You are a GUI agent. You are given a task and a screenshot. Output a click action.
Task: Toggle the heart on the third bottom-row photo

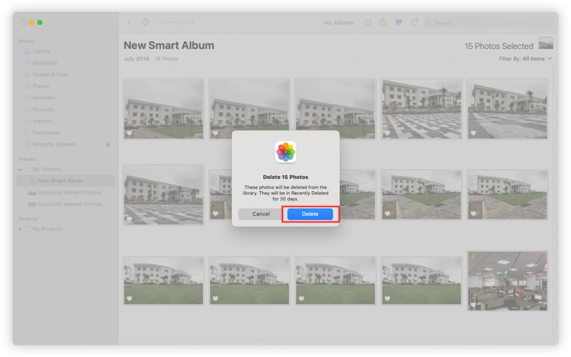pyautogui.click(x=301, y=299)
